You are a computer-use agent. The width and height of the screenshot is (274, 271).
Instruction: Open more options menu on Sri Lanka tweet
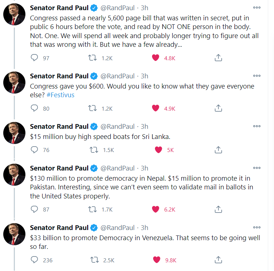(x=257, y=126)
